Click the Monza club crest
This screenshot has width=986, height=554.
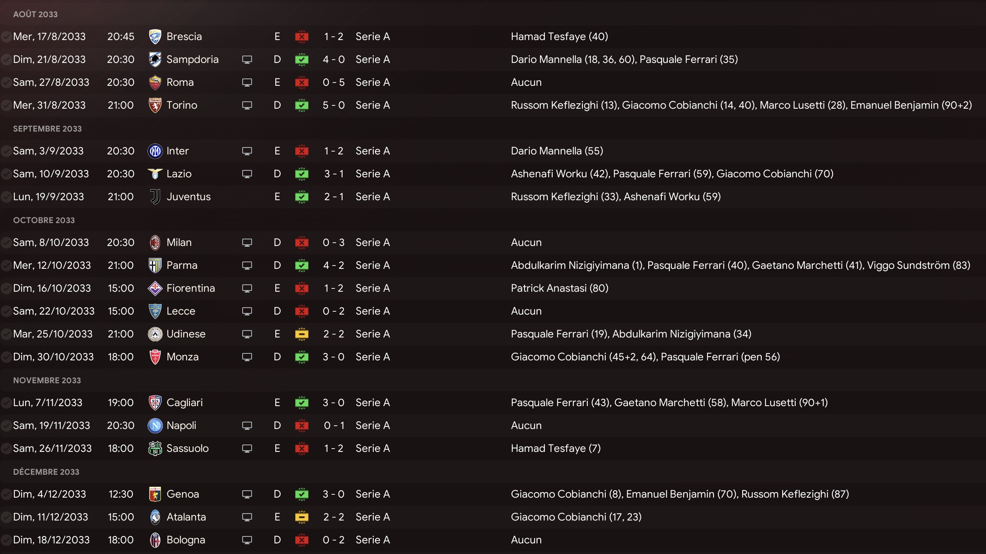[155, 357]
